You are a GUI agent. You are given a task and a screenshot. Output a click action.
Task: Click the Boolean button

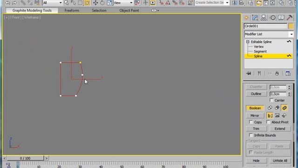point(255,108)
